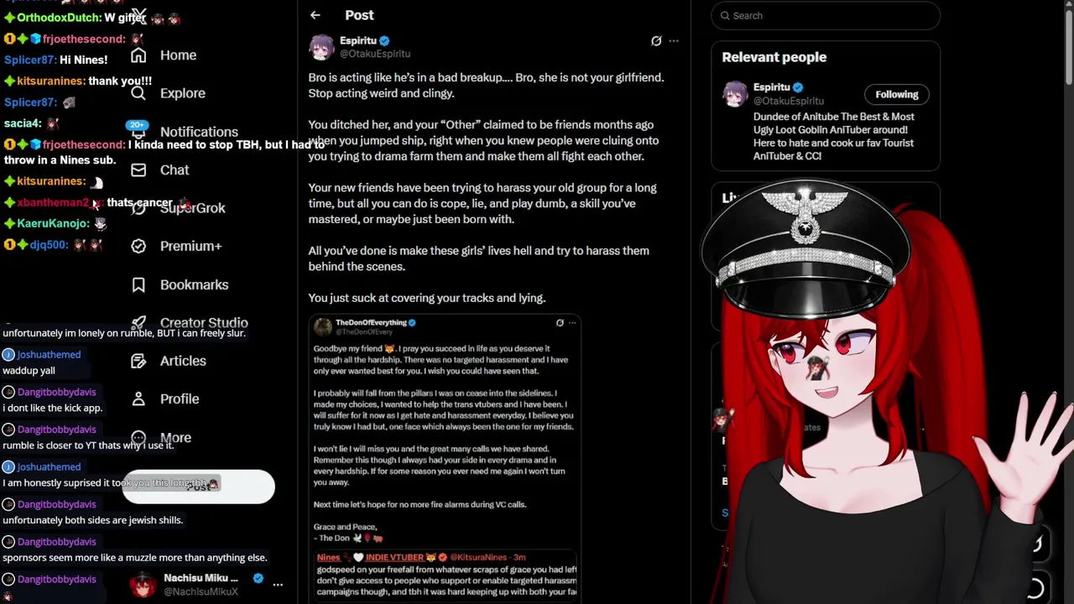The width and height of the screenshot is (1074, 604).
Task: Click the Grok icon on Espiritu's post
Action: [656, 40]
